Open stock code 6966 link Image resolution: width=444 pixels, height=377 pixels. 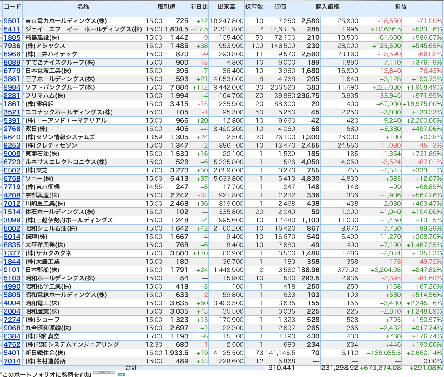coord(12,54)
